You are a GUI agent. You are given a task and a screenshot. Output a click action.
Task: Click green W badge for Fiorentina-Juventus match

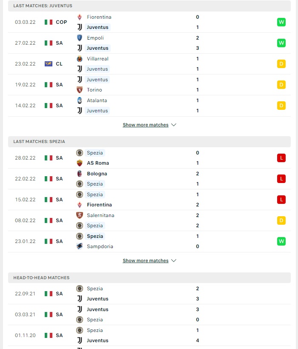(281, 22)
